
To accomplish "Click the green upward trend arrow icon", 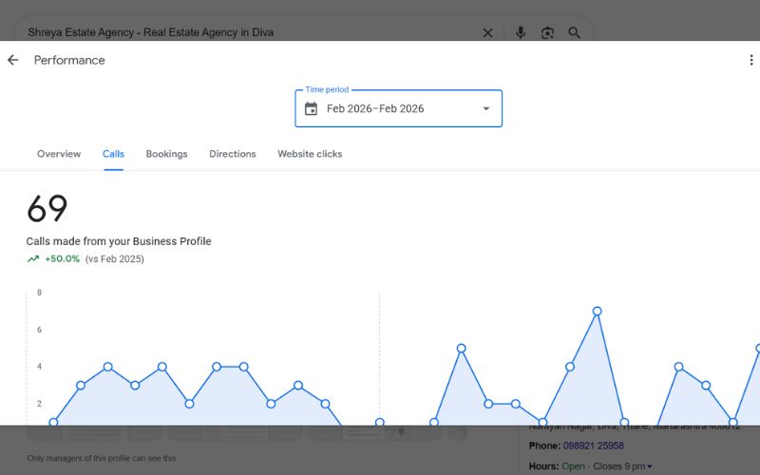I will (x=33, y=258).
